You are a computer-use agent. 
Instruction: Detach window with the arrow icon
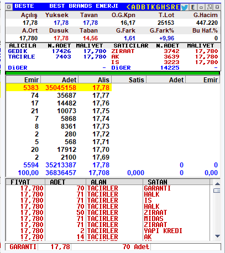(210, 7)
